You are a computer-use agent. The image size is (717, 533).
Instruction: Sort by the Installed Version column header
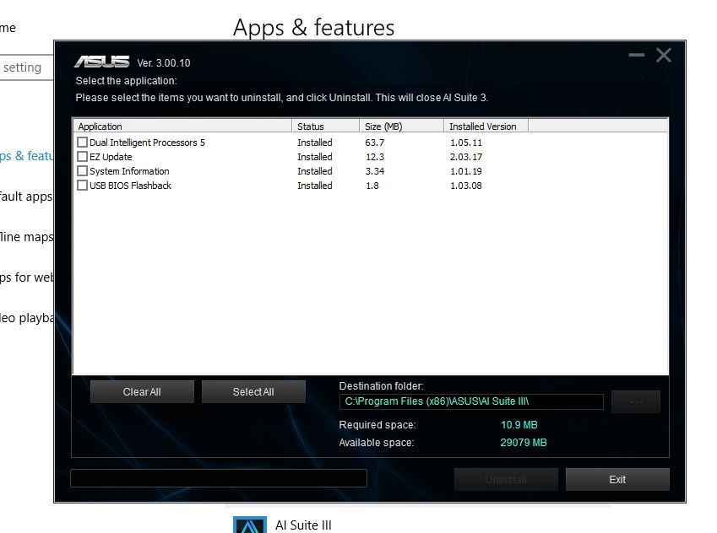pos(486,126)
